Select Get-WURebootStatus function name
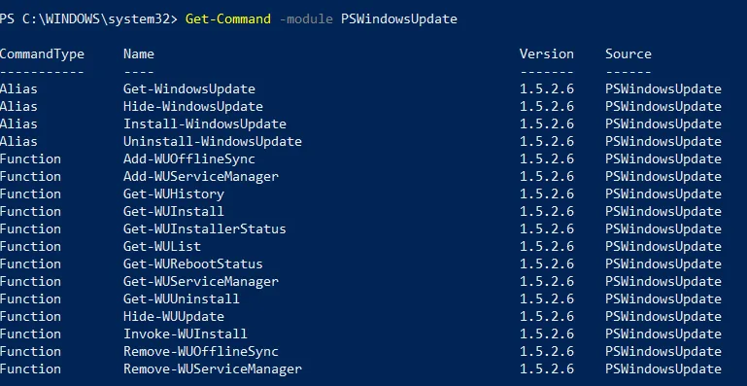The height and width of the screenshot is (386, 747). coord(193,263)
